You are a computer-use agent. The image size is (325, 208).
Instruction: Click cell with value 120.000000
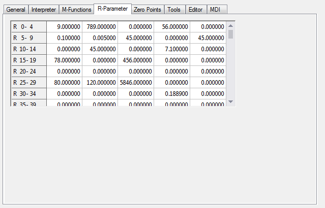click(x=100, y=83)
